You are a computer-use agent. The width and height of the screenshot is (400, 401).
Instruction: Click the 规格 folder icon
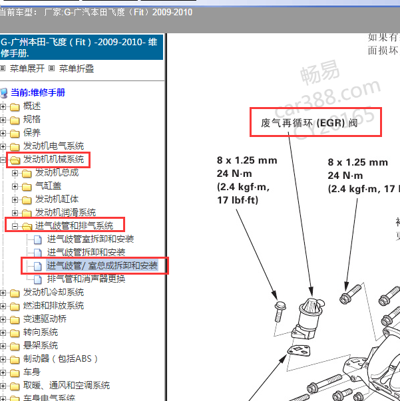(x=15, y=120)
